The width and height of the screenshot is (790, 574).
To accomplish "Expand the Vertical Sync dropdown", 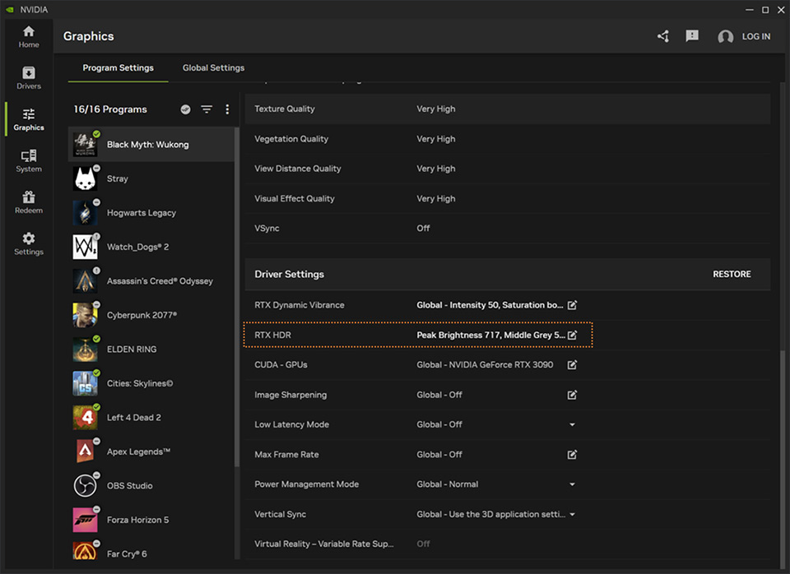I will click(573, 515).
